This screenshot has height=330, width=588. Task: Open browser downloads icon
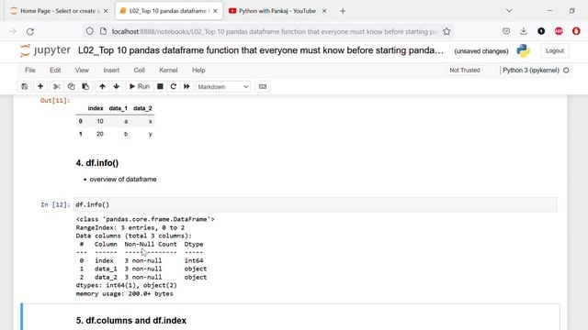(x=524, y=31)
